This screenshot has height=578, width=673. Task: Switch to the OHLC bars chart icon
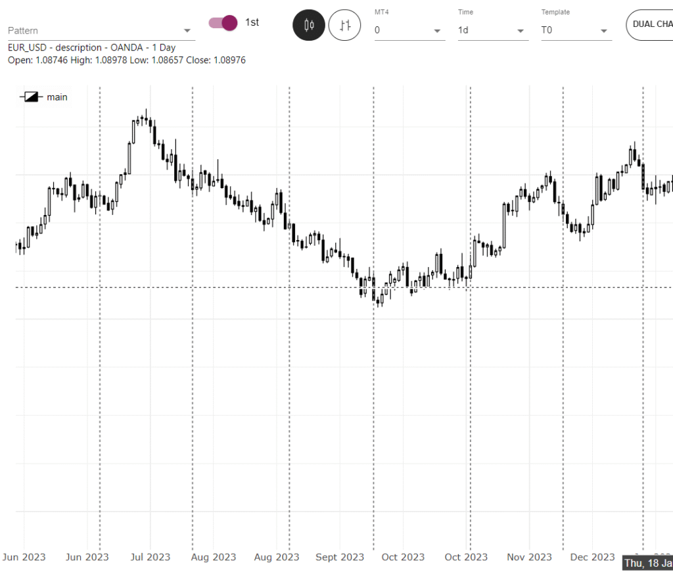[x=344, y=25]
